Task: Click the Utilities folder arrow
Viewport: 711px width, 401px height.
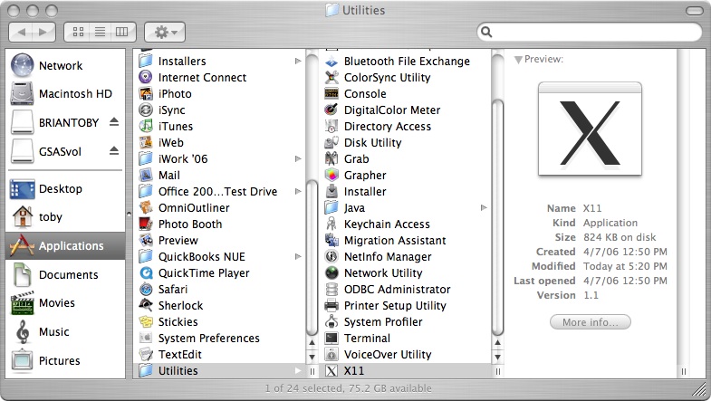Action: [298, 370]
